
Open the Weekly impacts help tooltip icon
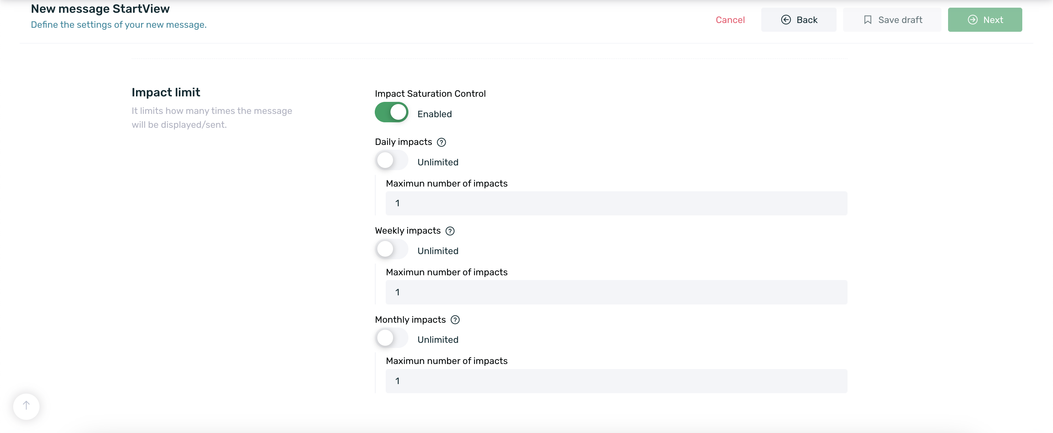(x=450, y=231)
